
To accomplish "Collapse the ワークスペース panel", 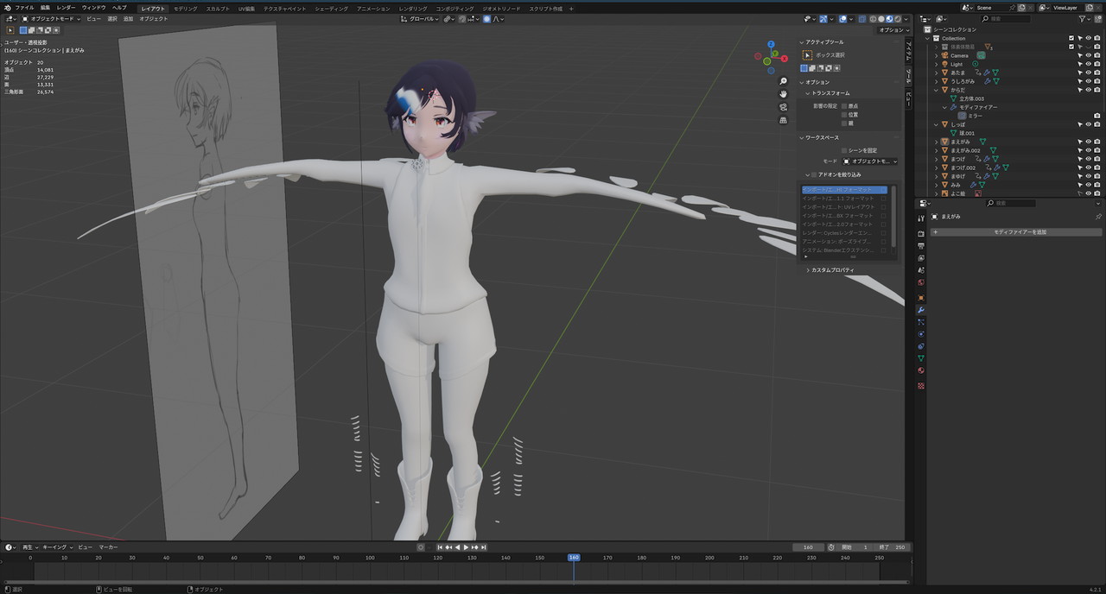I will [x=801, y=137].
